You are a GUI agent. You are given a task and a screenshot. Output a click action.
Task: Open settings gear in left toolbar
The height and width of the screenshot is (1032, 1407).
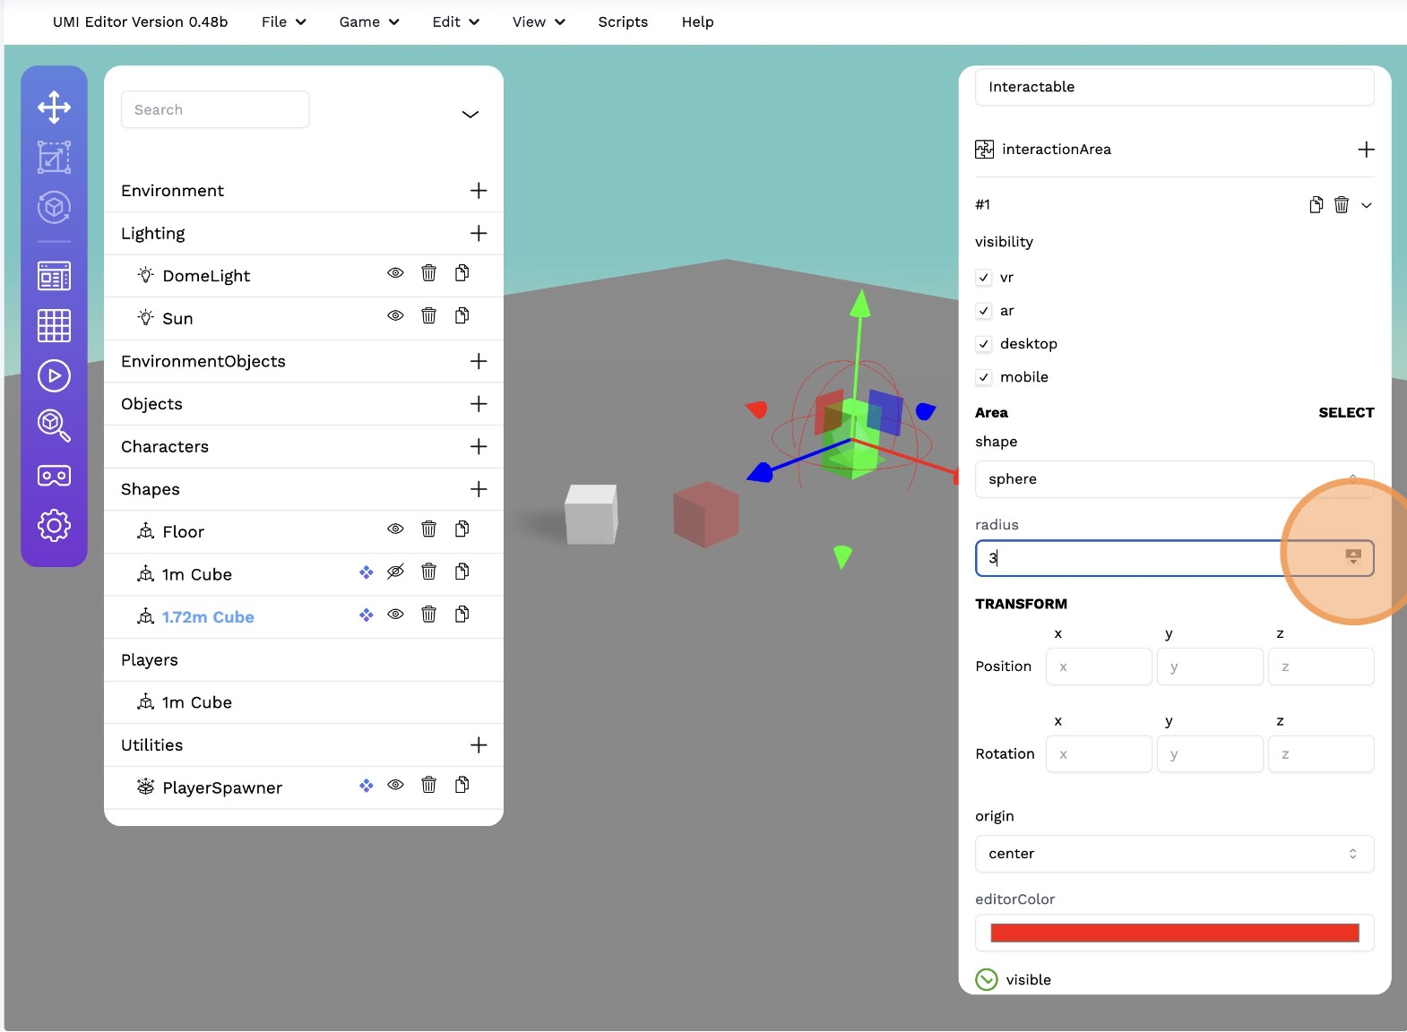[54, 525]
